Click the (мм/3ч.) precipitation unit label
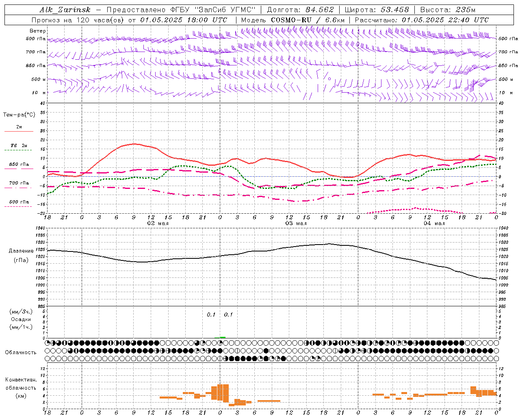The width and height of the screenshot is (520, 416). [21, 312]
